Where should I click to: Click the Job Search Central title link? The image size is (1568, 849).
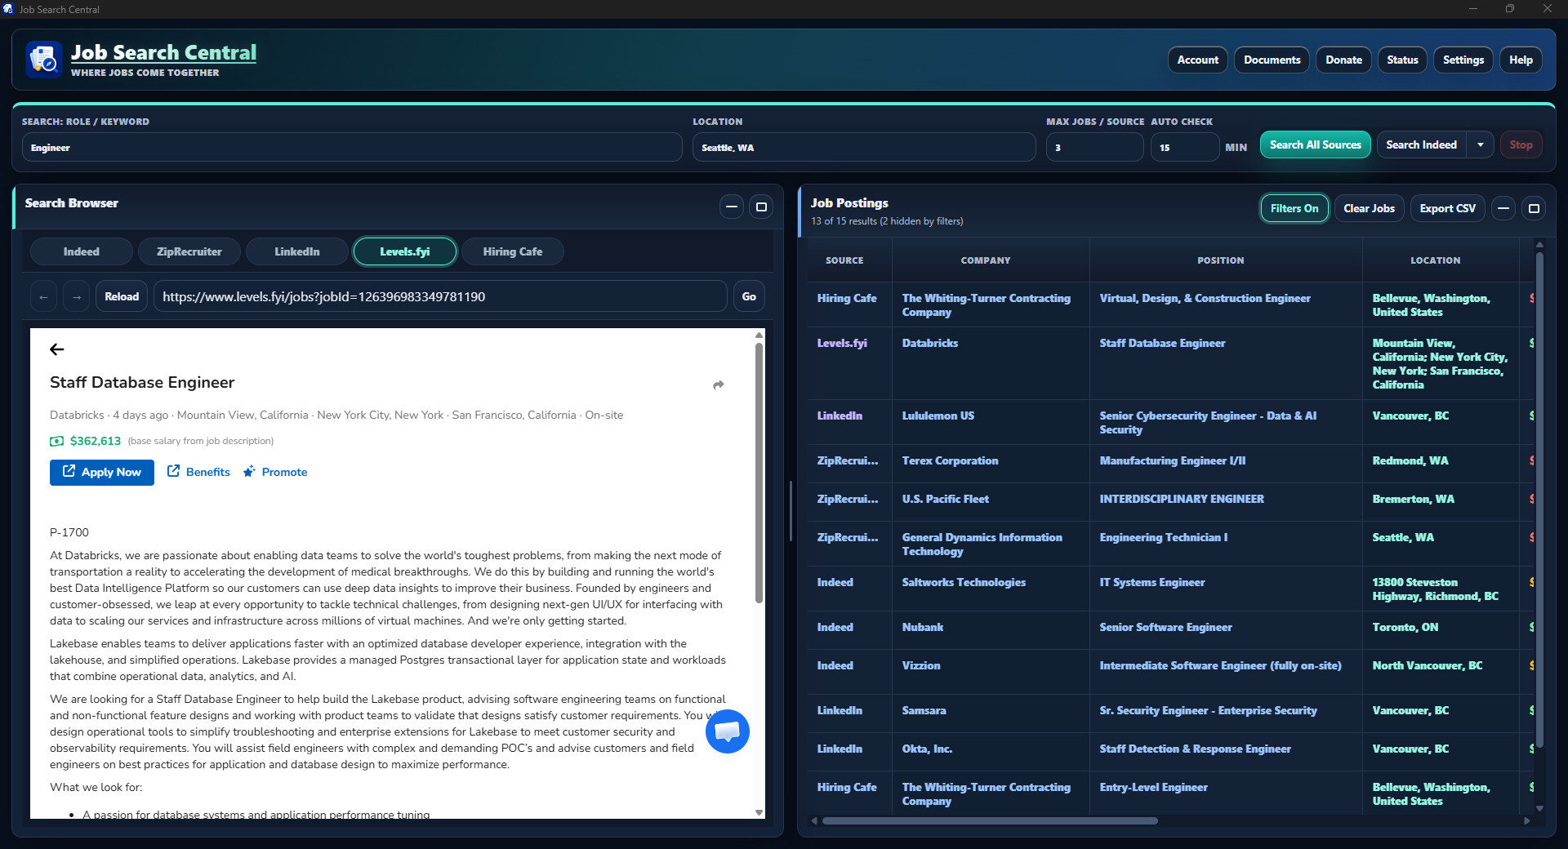tap(163, 52)
